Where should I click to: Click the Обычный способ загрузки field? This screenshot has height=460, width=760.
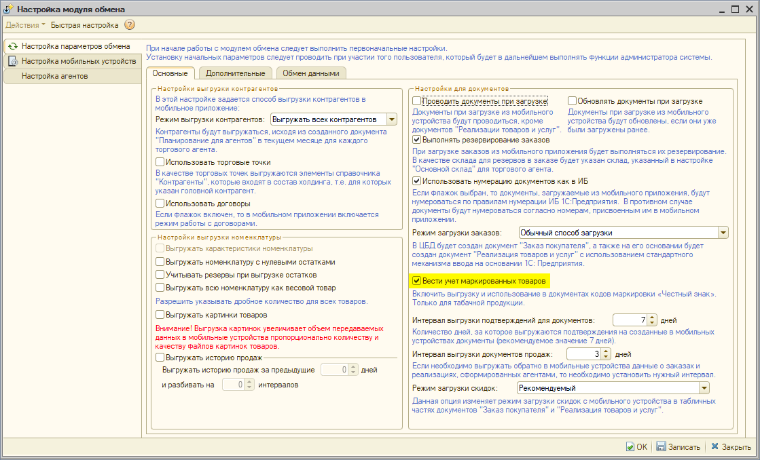[x=619, y=233]
